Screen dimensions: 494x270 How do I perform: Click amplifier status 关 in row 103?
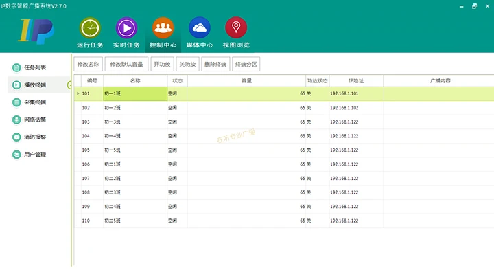(309, 122)
